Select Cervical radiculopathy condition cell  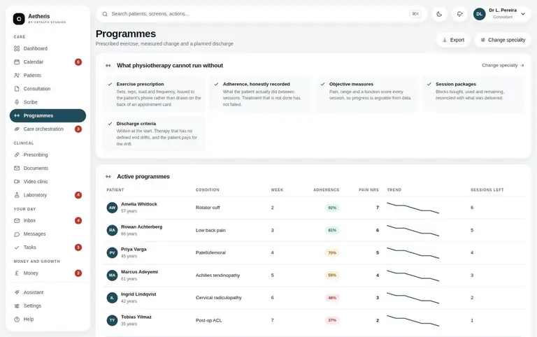(218, 298)
